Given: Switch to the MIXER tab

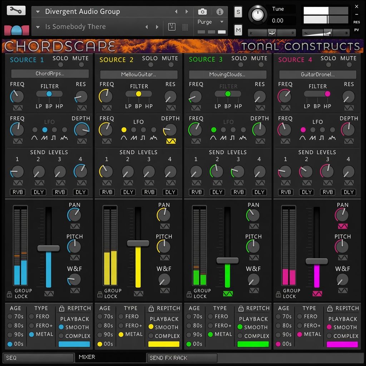Looking at the screenshot, I should click(x=110, y=357).
